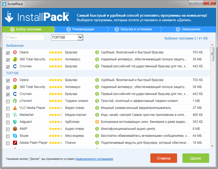
Task: Click the 360 Total Security icon in ТОП100 list
Action: point(15,87)
